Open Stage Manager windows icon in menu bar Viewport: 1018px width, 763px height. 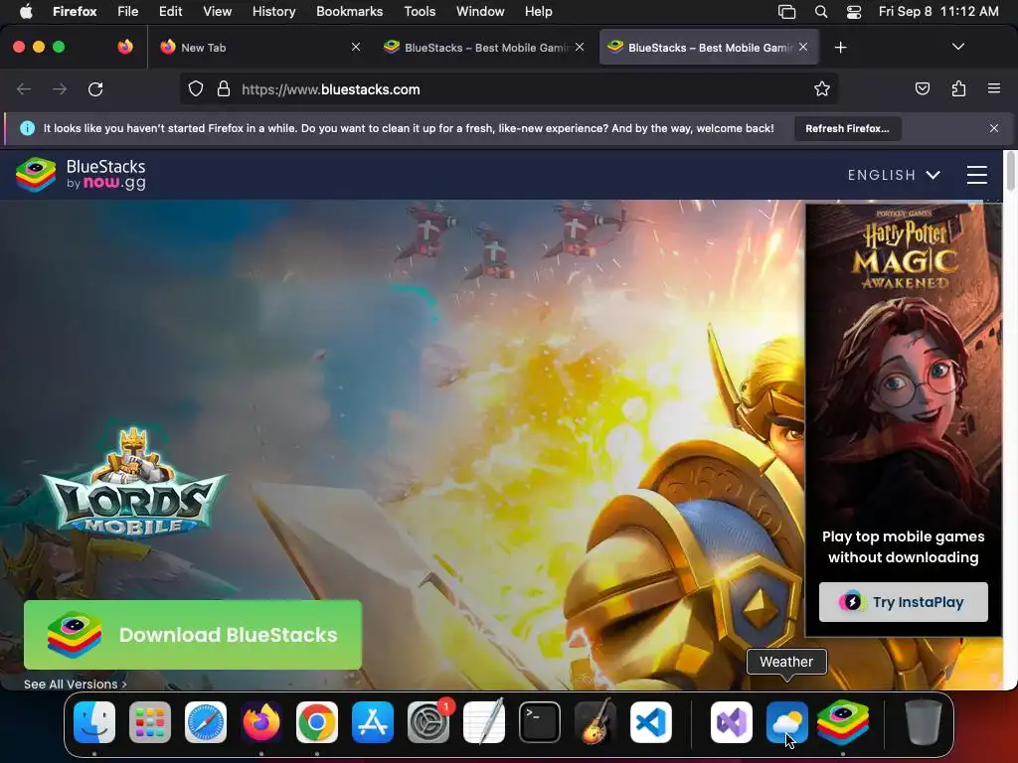tap(787, 11)
